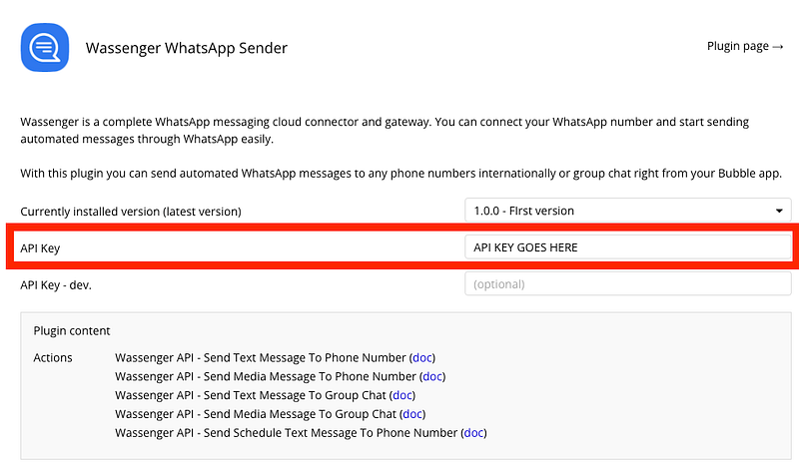Click the 'Currently installed version' label

[x=131, y=212]
